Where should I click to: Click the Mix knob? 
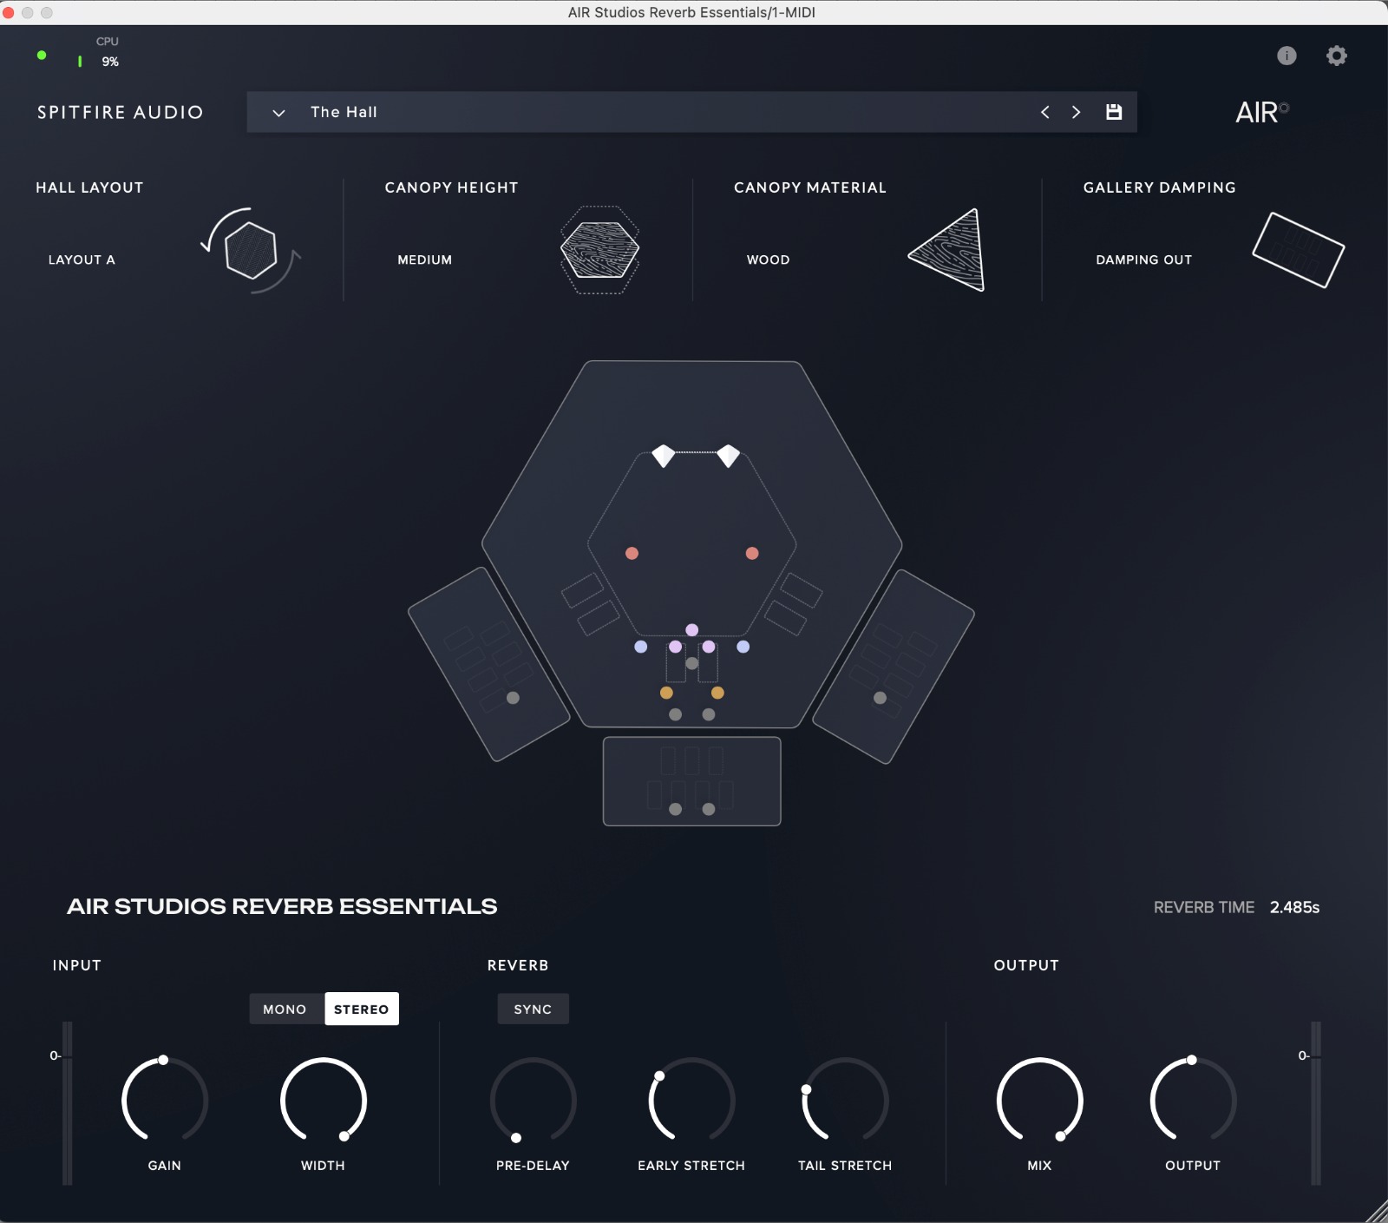[x=1039, y=1100]
